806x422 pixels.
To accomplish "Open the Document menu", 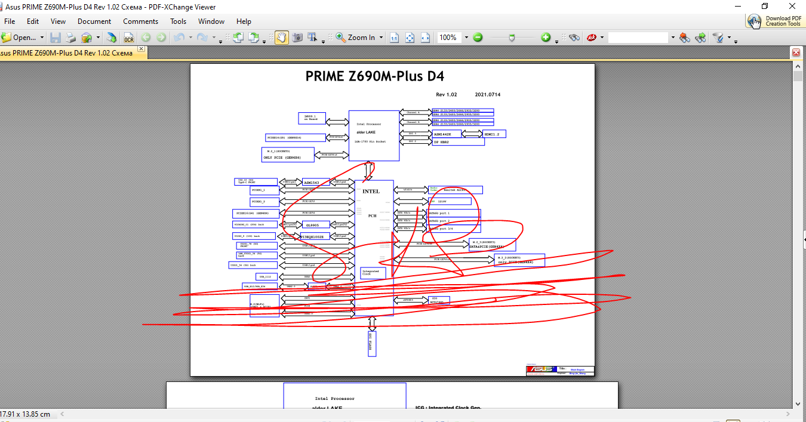I will point(94,21).
